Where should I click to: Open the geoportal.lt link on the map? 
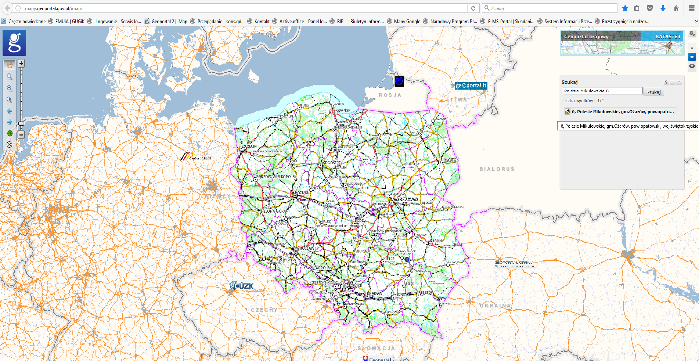click(471, 86)
